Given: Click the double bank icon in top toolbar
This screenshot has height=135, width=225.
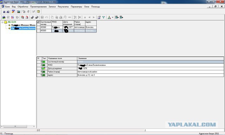Looking at the screenshot, I should click(x=8, y=12).
